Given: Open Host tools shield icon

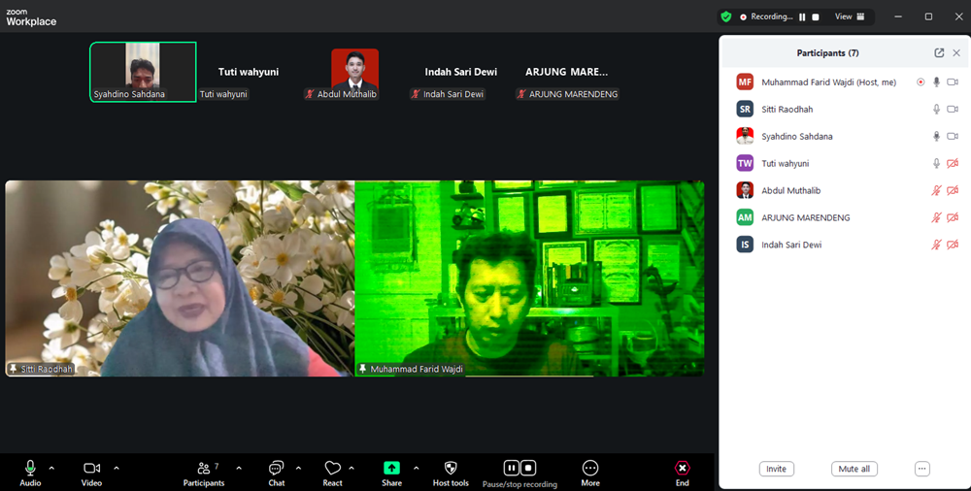Looking at the screenshot, I should pos(451,468).
